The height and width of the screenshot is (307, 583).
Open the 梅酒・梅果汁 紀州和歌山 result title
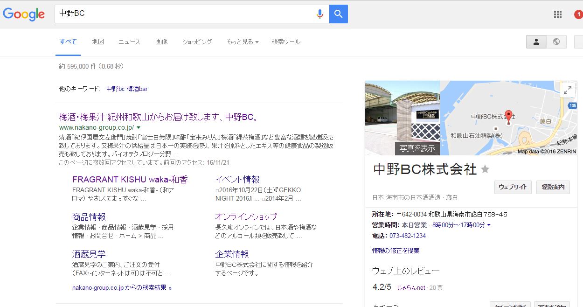click(159, 117)
